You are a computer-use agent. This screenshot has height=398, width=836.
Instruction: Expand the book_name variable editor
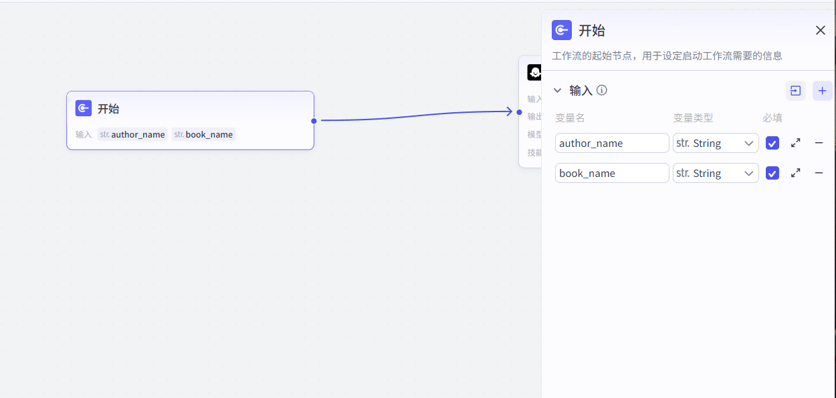[795, 173]
